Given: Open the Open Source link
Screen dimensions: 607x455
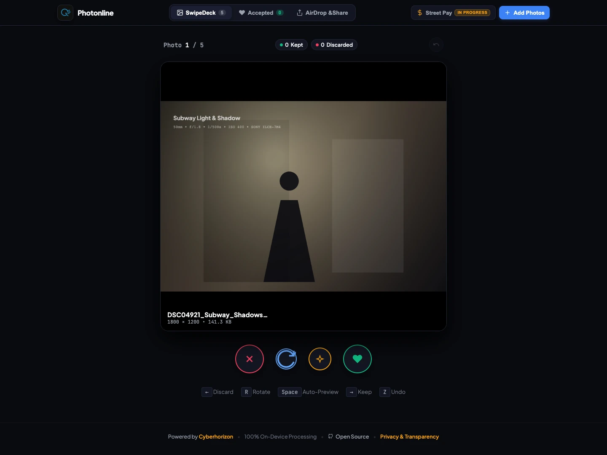Looking at the screenshot, I should click(349, 436).
